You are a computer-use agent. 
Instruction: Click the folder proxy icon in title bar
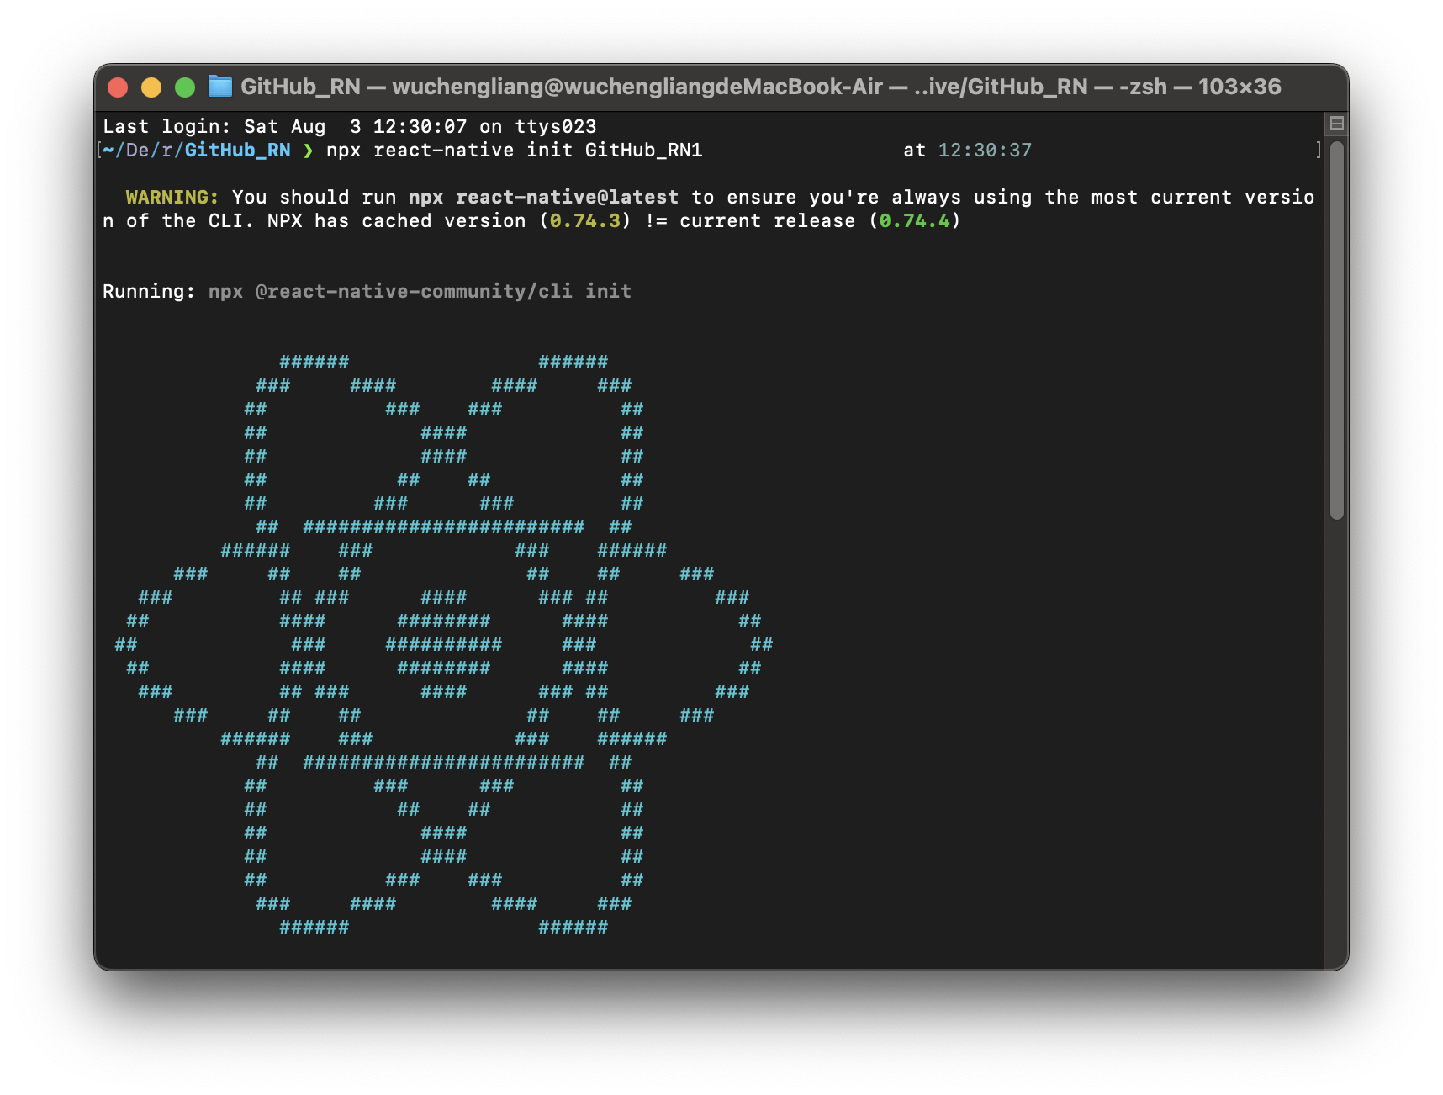(219, 87)
